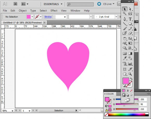The width and height of the screenshot is (151, 119).
Task: Select the Rotate tool
Action: tap(125, 39)
